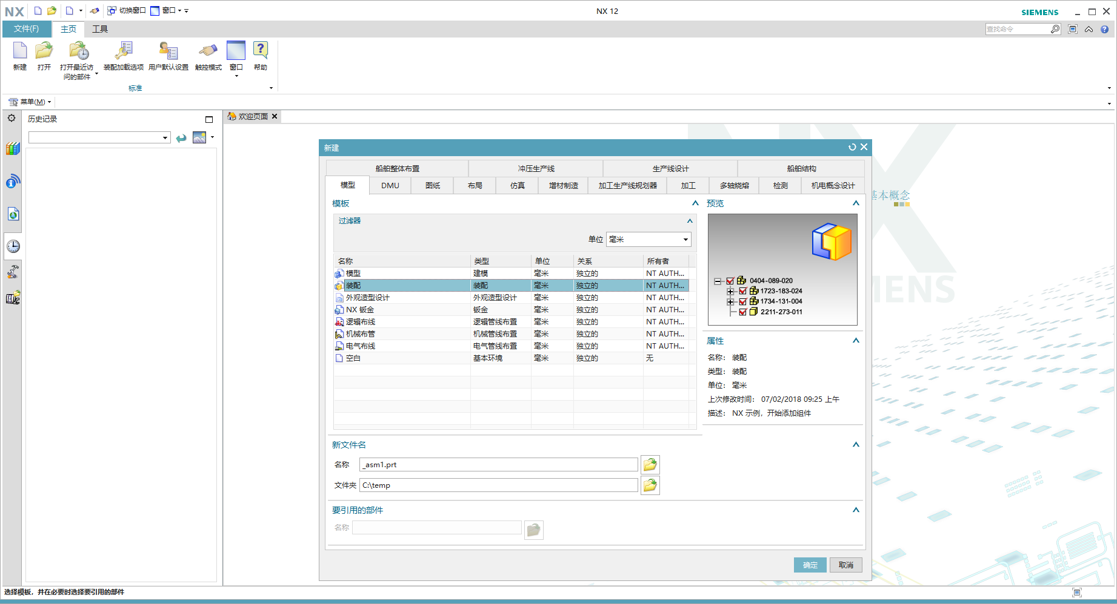Collapse the 要引用的部件 section
Screen dimensions: 1117x604
pos(856,510)
